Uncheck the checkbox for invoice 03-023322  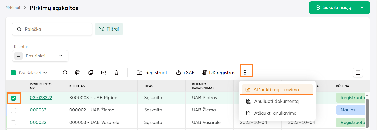point(13,98)
